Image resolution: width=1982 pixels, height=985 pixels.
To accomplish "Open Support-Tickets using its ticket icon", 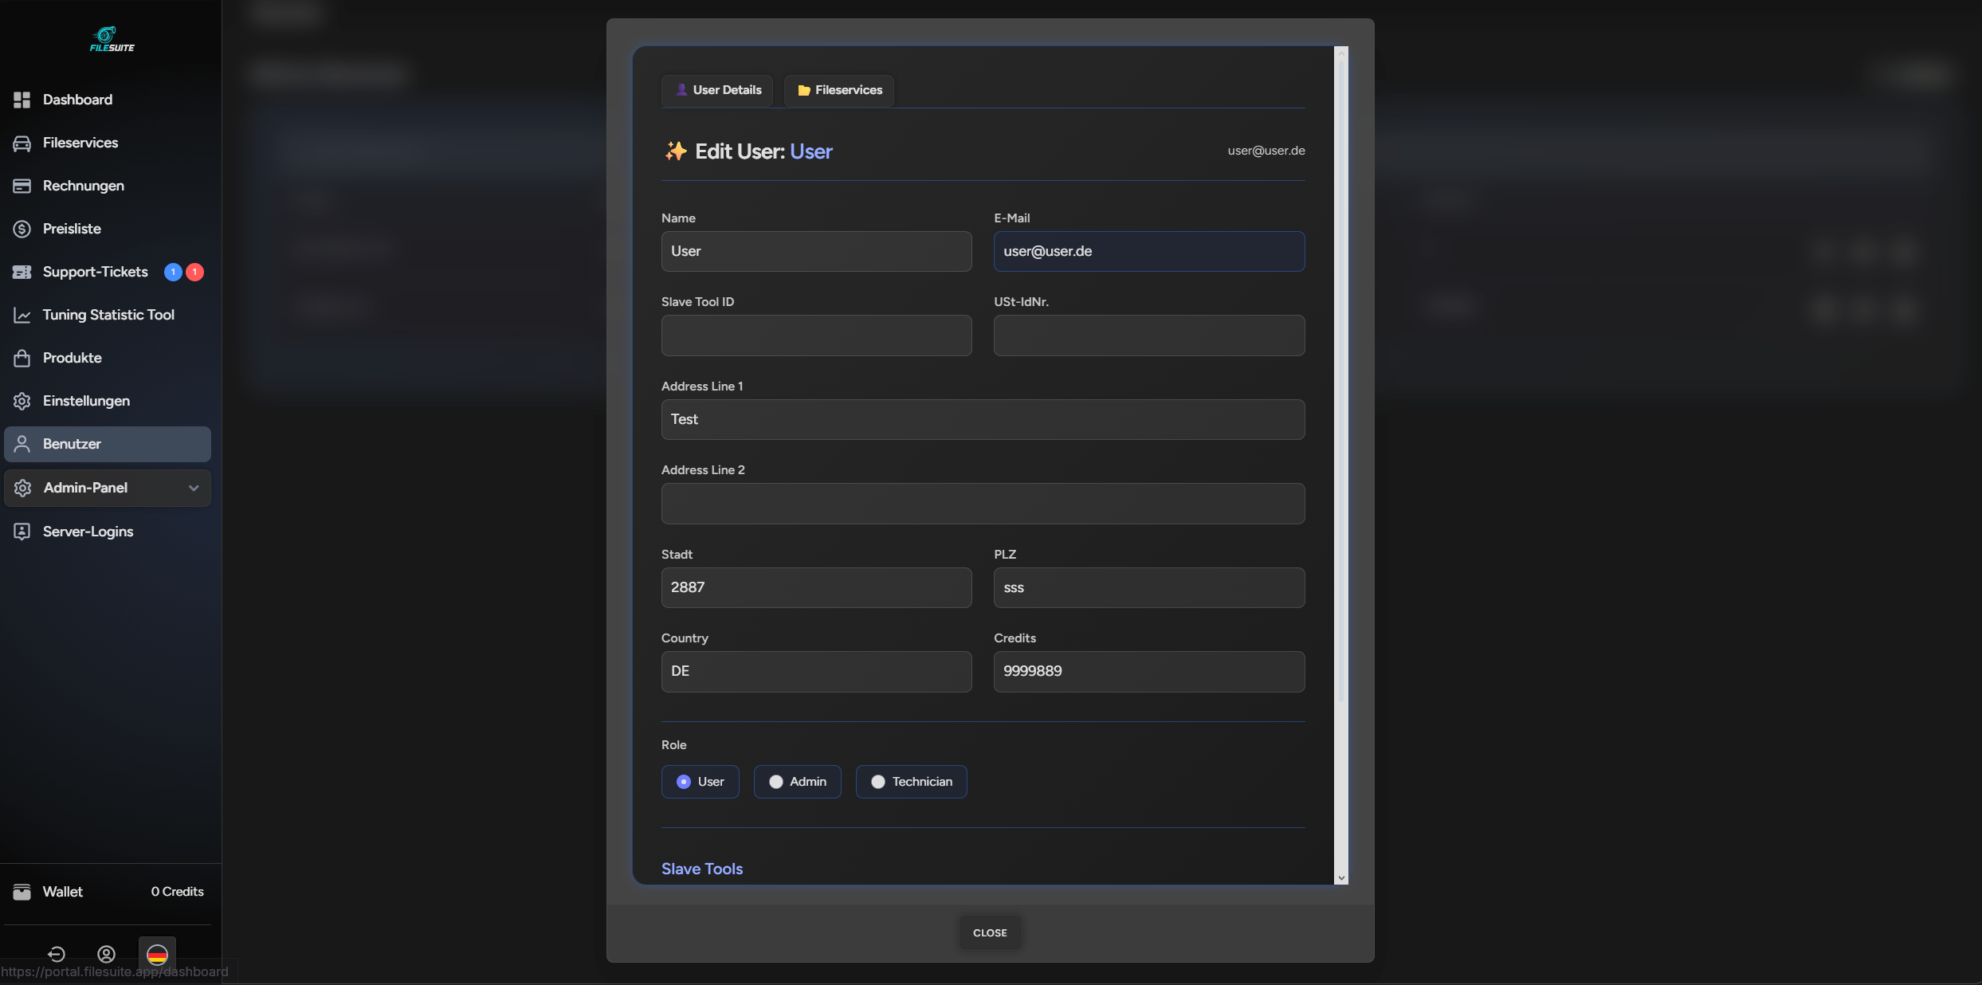I will [x=22, y=271].
